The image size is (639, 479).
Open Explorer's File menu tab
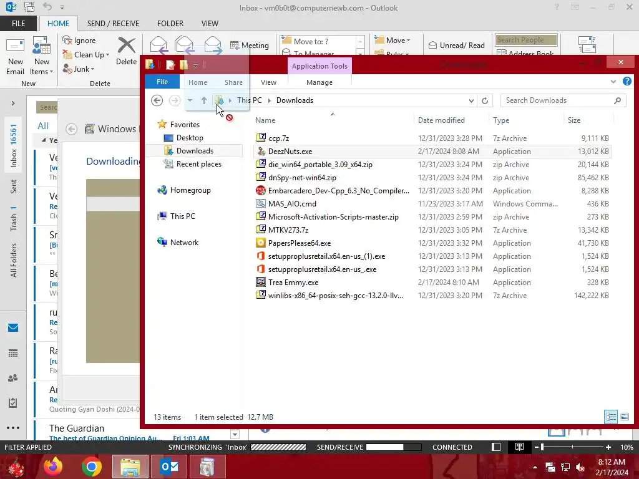tap(162, 82)
